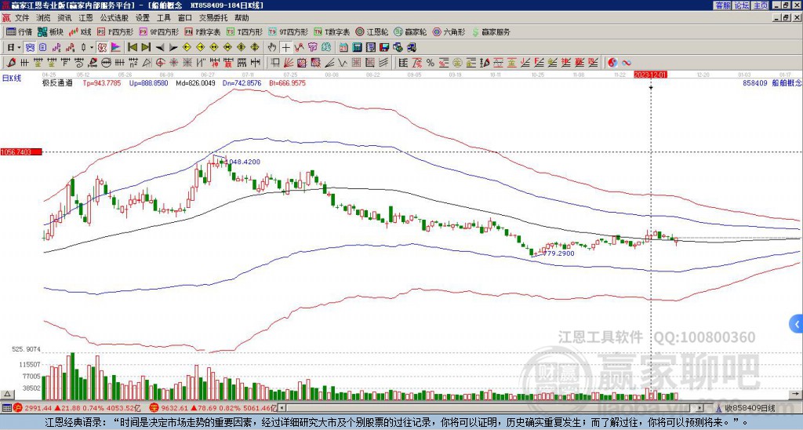The height and width of the screenshot is (430, 803).
Task: Click the yellow diamond left-arrow icon
Action: click(187, 48)
